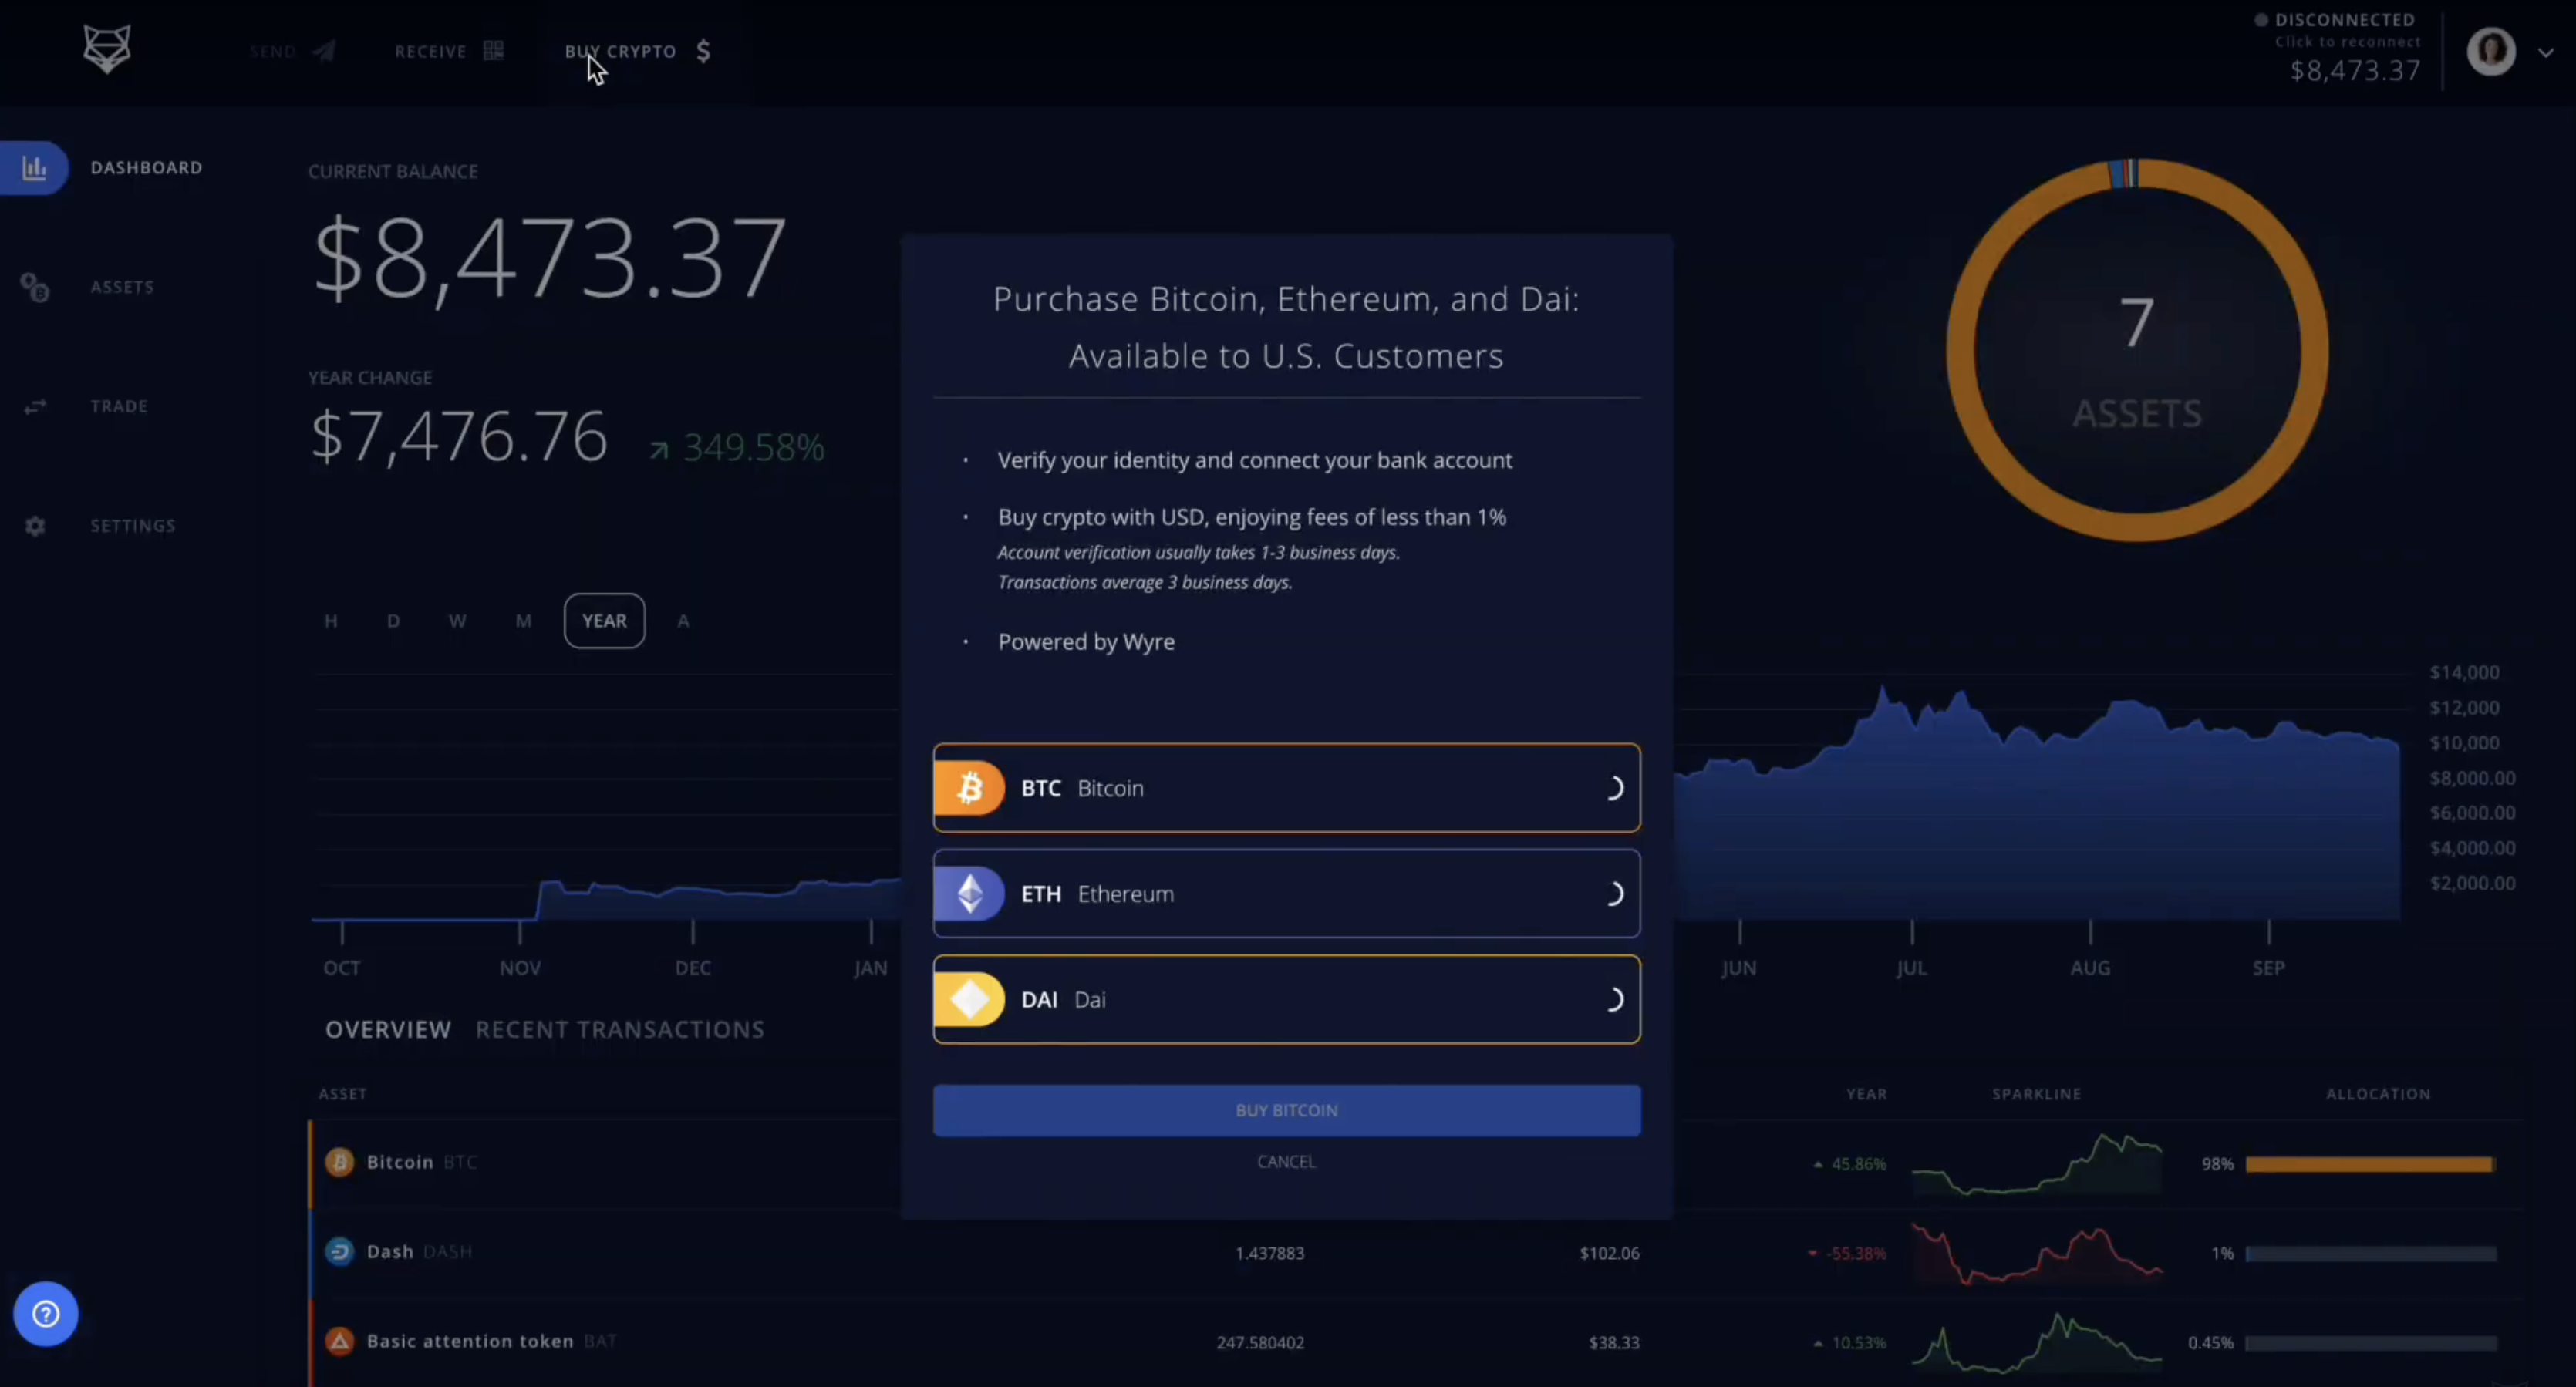
Task: Open the Assets coins icon in sidebar
Action: [x=35, y=288]
